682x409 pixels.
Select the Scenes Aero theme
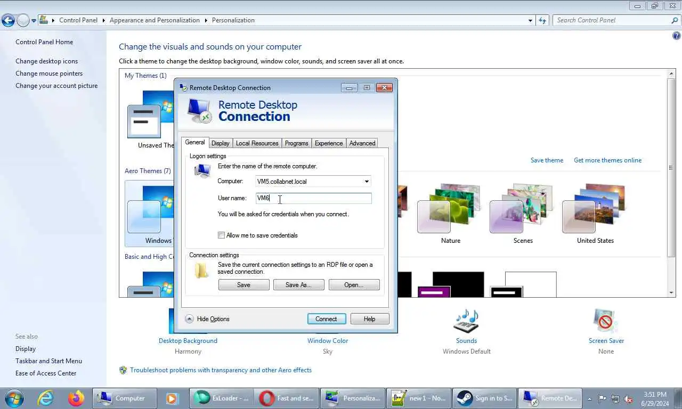click(523, 214)
